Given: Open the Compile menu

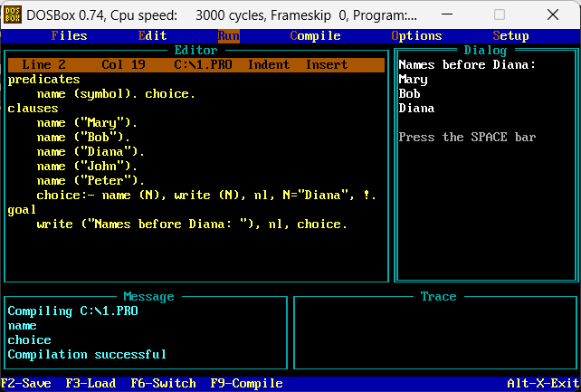Looking at the screenshot, I should pos(315,36).
